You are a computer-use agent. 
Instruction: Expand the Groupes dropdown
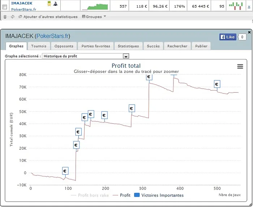click(94, 17)
